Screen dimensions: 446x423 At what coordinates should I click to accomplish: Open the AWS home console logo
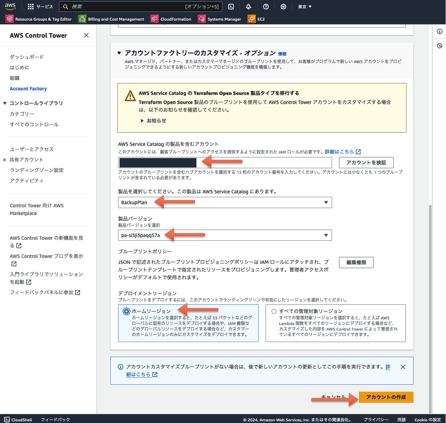(10, 6)
